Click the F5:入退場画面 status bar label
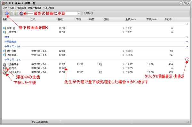This screenshot has height=127, width=192. tap(40, 122)
